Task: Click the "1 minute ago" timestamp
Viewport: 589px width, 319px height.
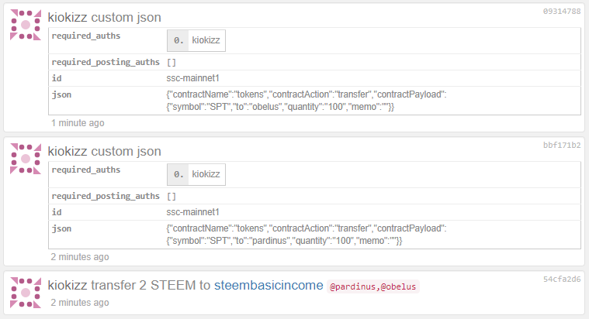Action: [x=78, y=123]
